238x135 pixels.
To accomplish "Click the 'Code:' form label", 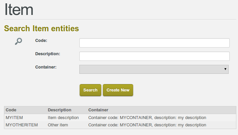I will click(x=41, y=40).
